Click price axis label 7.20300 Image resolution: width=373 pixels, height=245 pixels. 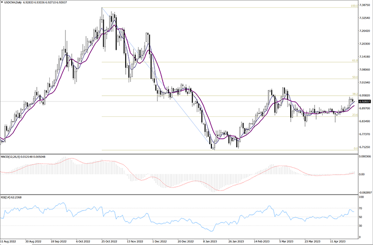tap(365, 44)
